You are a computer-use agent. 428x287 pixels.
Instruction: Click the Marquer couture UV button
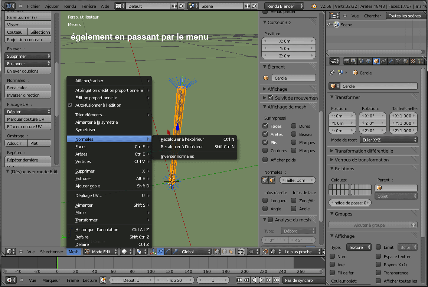tap(28, 119)
